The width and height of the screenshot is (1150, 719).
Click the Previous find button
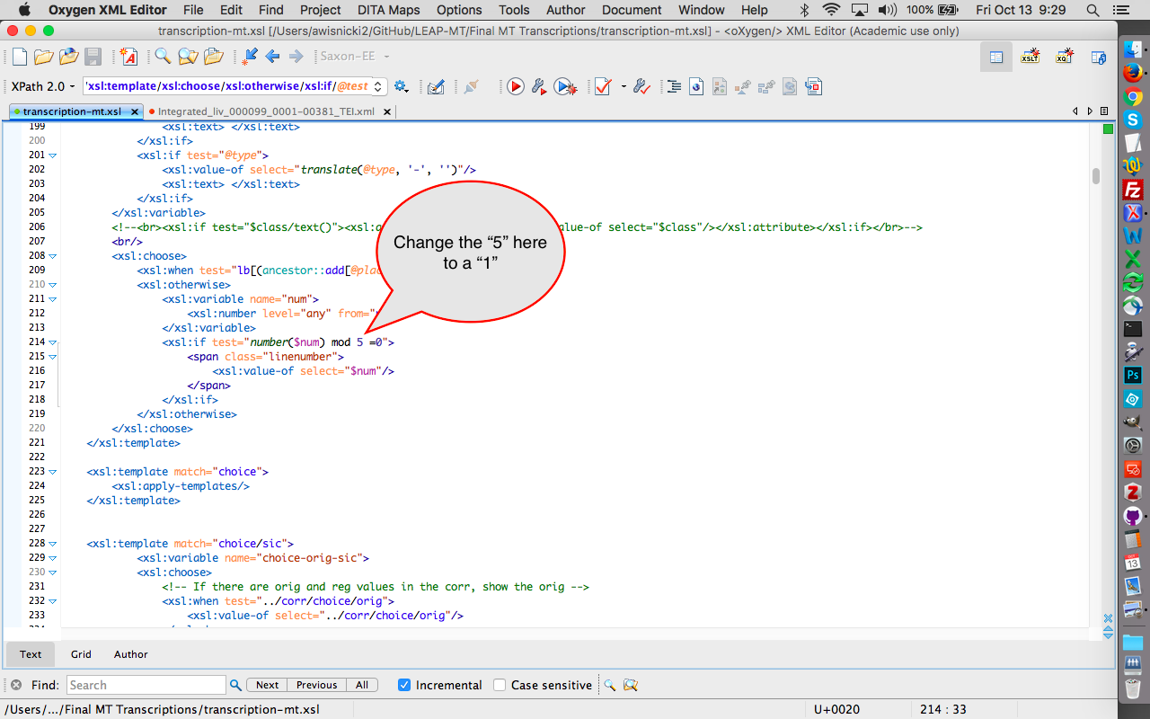point(316,685)
